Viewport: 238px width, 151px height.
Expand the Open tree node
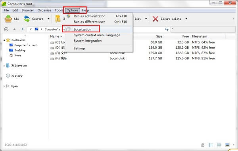[4, 86]
